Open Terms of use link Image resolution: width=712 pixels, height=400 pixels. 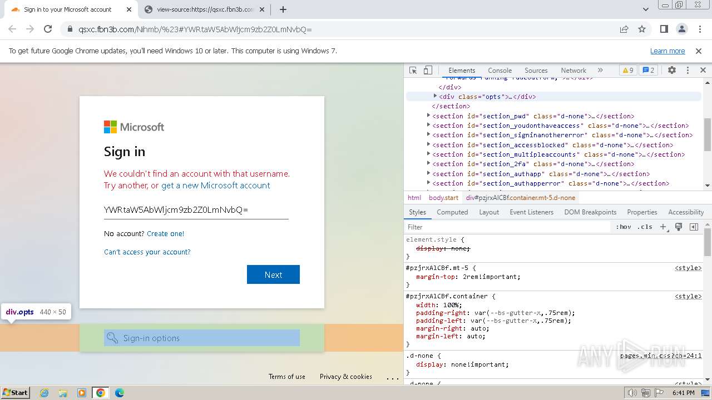click(287, 377)
